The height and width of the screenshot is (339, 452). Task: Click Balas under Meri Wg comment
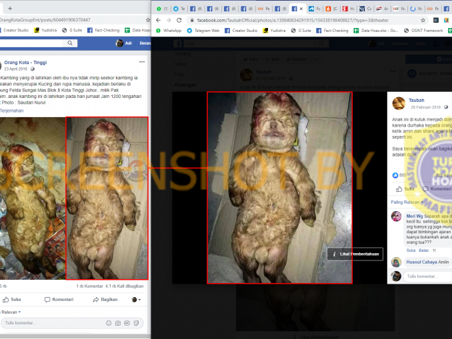coord(423,250)
